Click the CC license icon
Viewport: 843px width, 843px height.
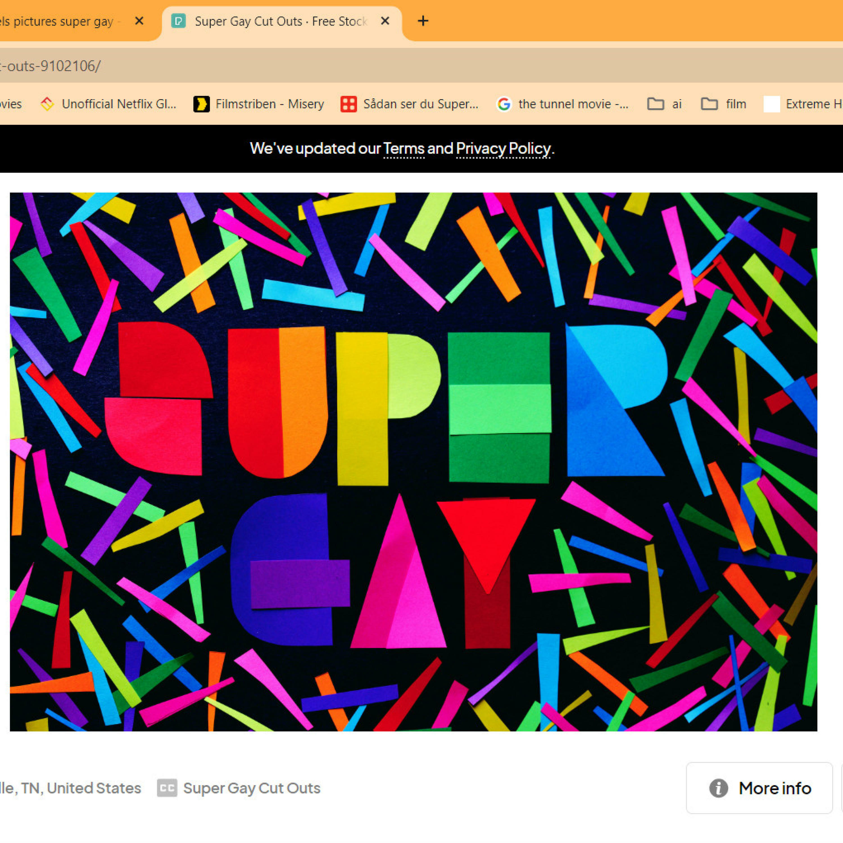167,788
